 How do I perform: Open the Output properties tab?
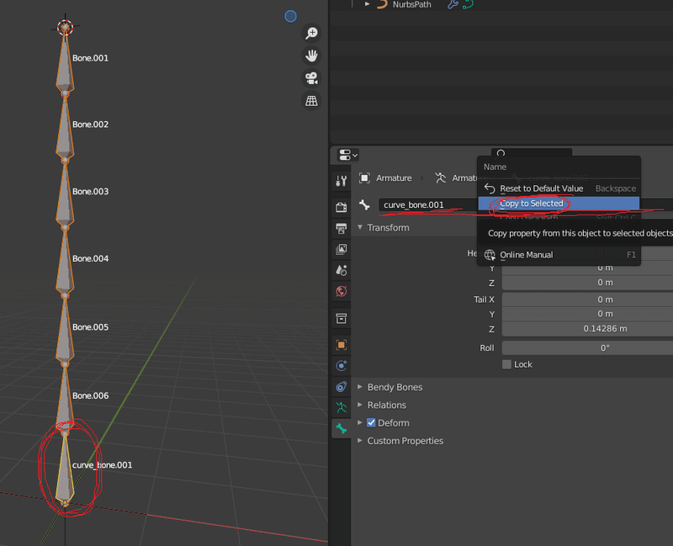click(342, 228)
